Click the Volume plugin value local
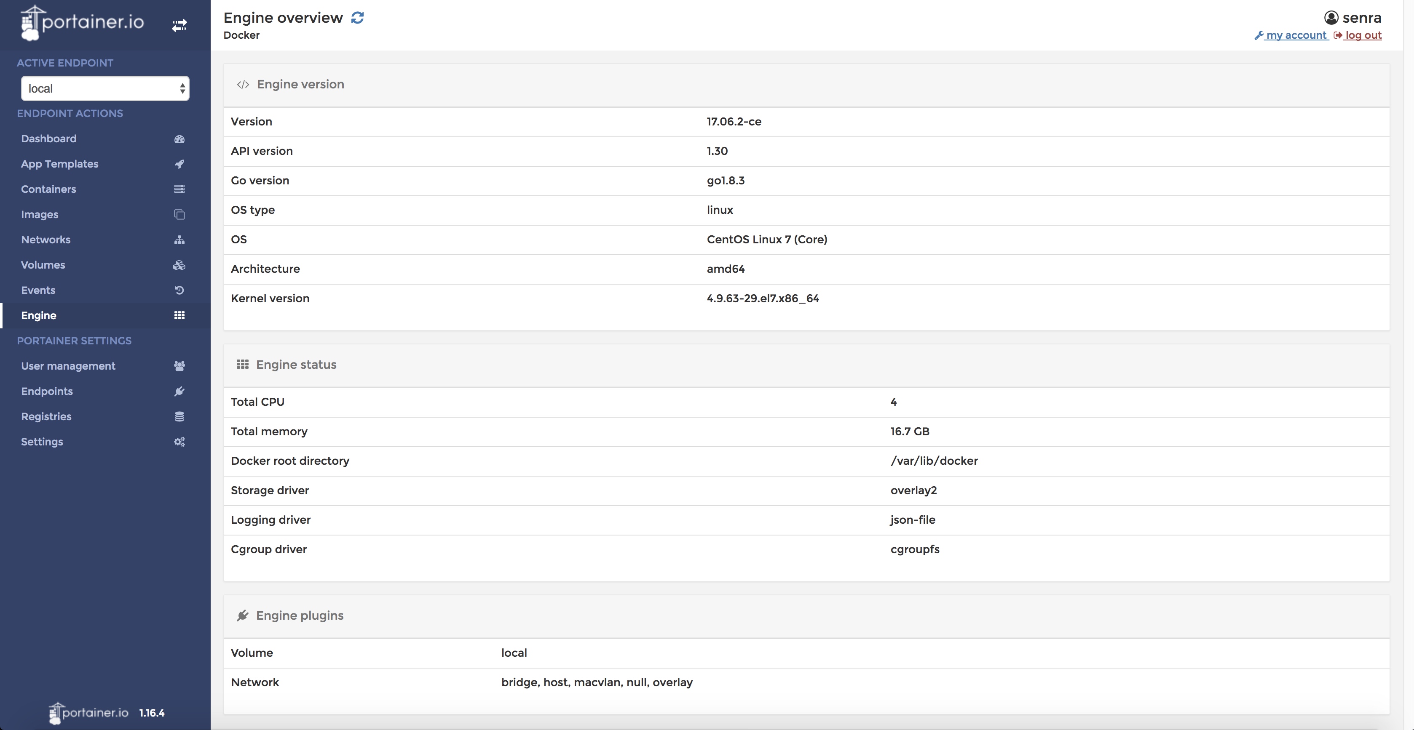The height and width of the screenshot is (730, 1414). [514, 653]
